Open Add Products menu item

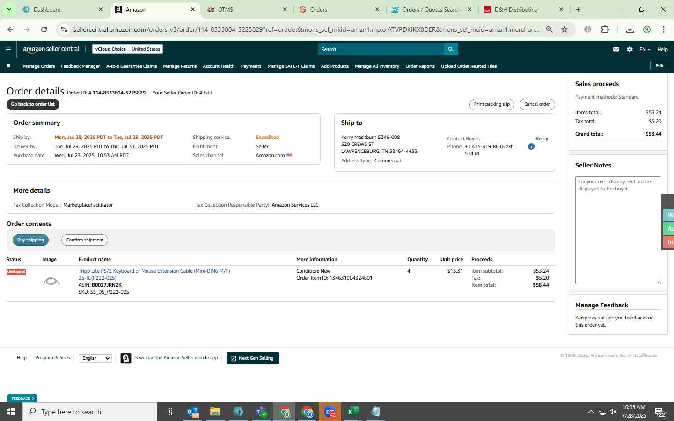tap(335, 66)
